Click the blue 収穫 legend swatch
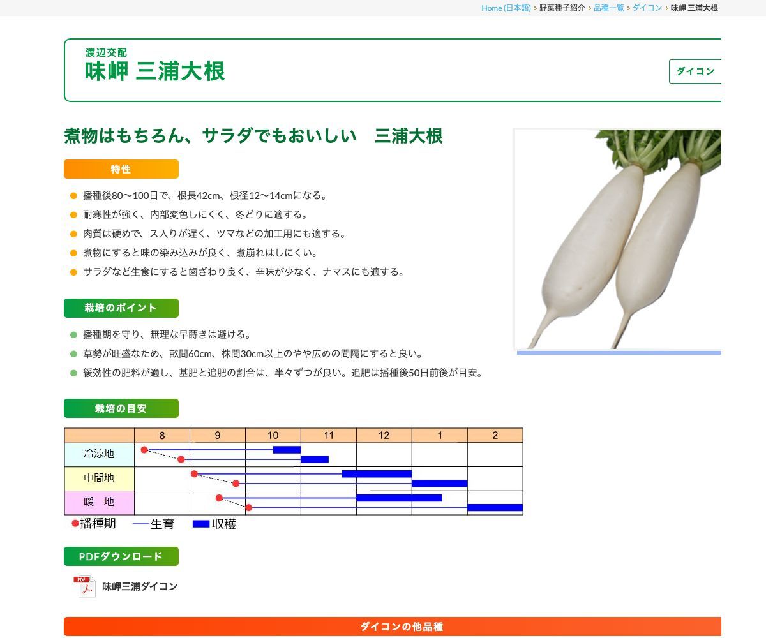 pos(201,524)
